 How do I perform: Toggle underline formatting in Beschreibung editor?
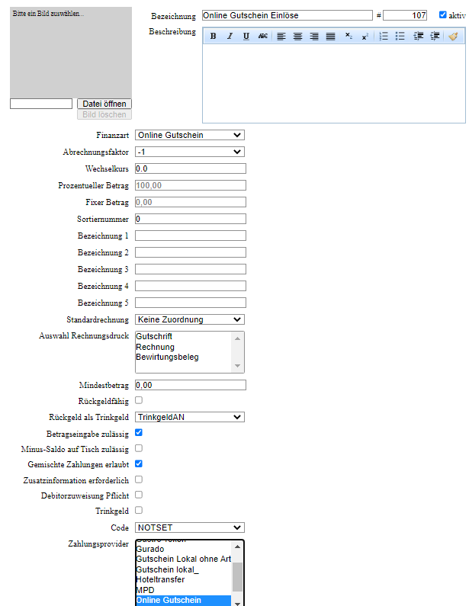[x=246, y=36]
